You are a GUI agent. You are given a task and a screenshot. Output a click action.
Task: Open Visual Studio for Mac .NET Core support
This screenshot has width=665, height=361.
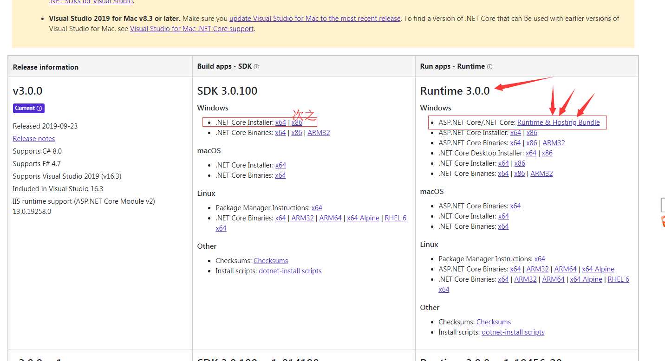(192, 29)
